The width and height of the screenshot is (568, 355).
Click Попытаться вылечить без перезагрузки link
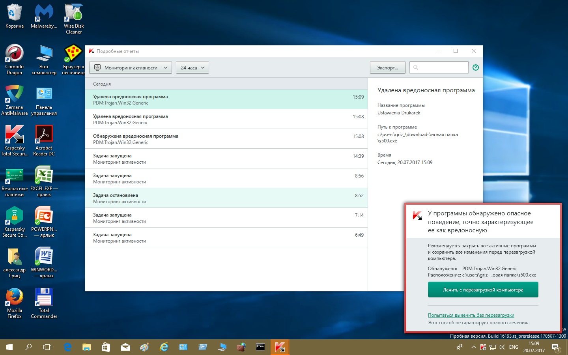click(471, 315)
